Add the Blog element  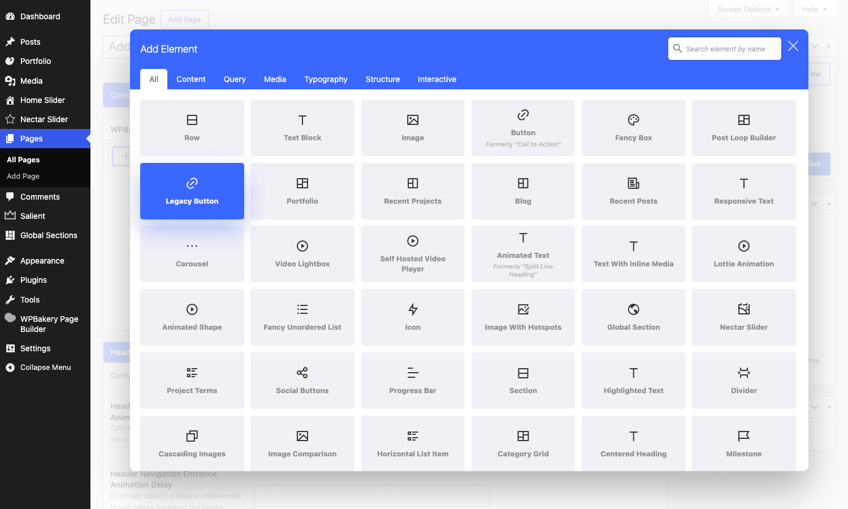[523, 191]
